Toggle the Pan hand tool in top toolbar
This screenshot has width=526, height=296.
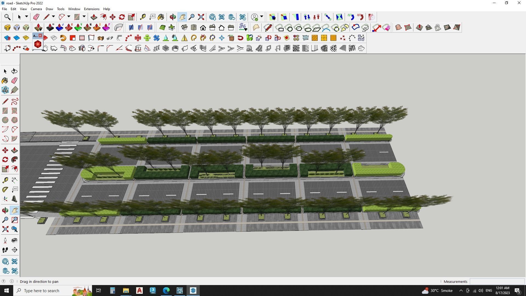182,17
